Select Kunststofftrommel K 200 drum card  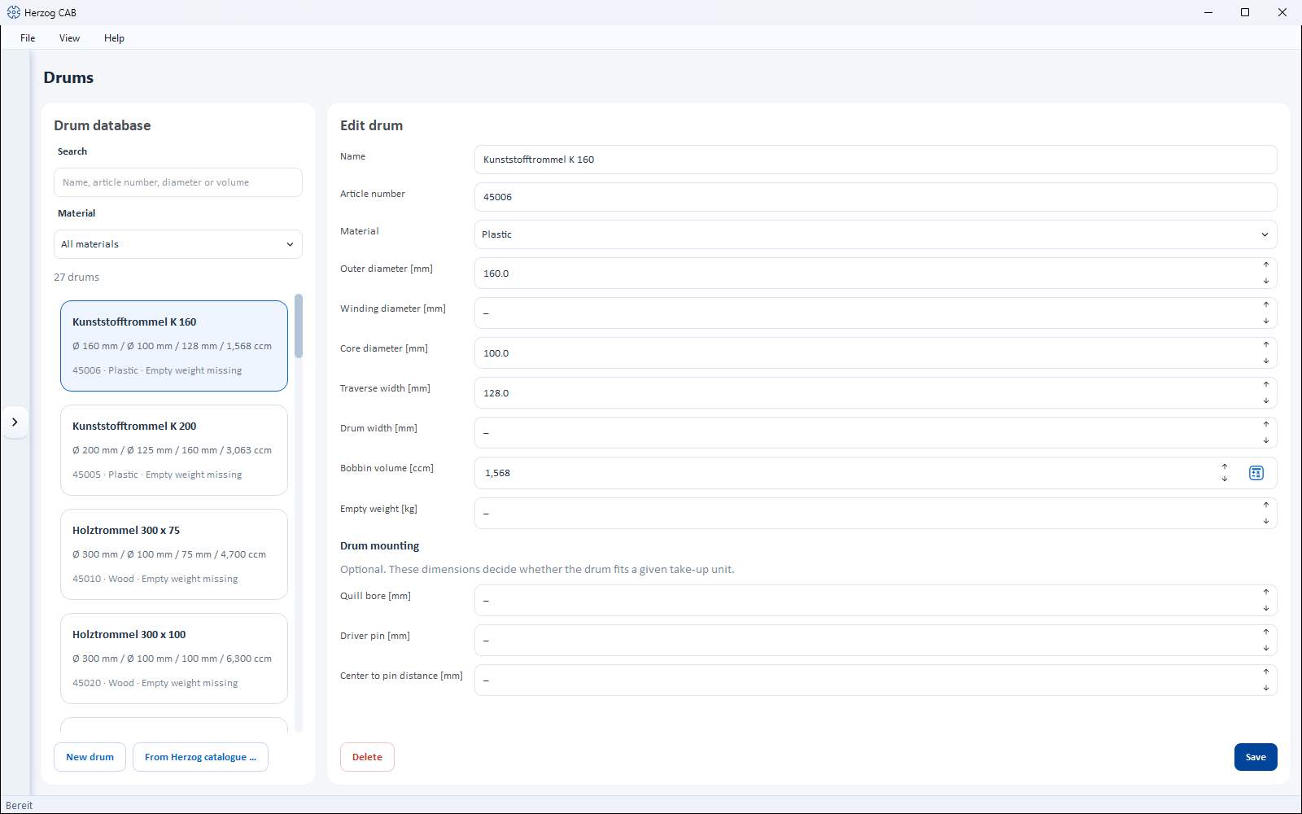[174, 450]
